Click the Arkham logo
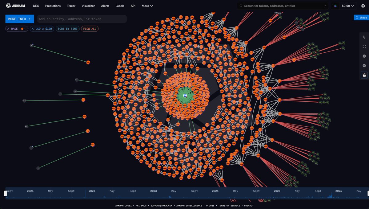 15,6
